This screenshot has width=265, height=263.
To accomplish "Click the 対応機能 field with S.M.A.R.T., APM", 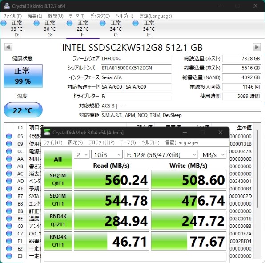I will tap(181, 115).
